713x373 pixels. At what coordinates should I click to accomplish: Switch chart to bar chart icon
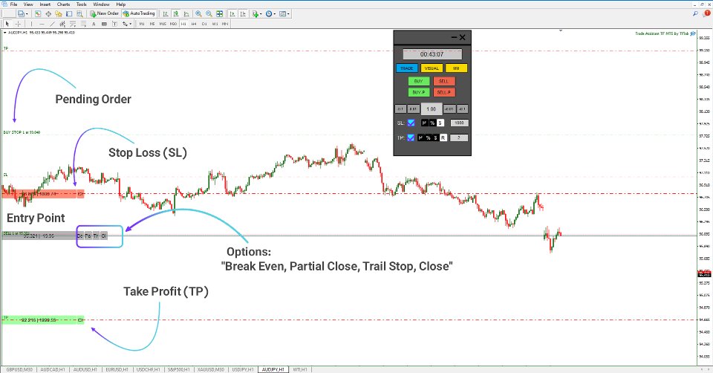165,13
